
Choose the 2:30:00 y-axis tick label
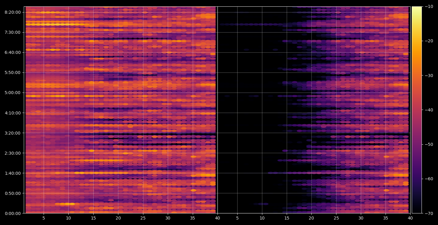click(13, 153)
